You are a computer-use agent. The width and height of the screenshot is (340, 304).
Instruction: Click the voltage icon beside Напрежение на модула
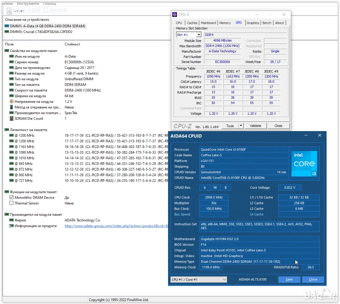[x=12, y=102]
